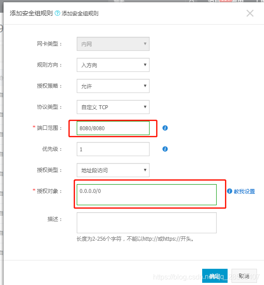The height and width of the screenshot is (285, 264).
Task: Close the add security group rule dialog
Action: coord(250,13)
